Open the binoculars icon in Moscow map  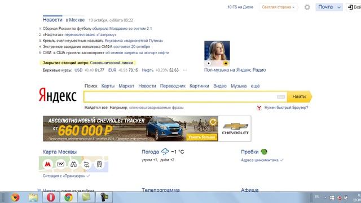74,164
